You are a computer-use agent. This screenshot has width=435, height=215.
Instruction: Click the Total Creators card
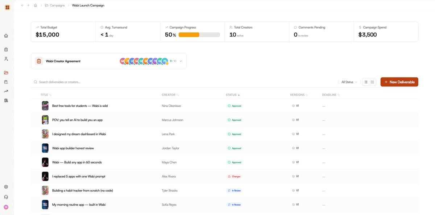257,32
